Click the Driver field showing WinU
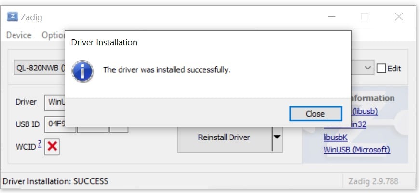 point(55,102)
